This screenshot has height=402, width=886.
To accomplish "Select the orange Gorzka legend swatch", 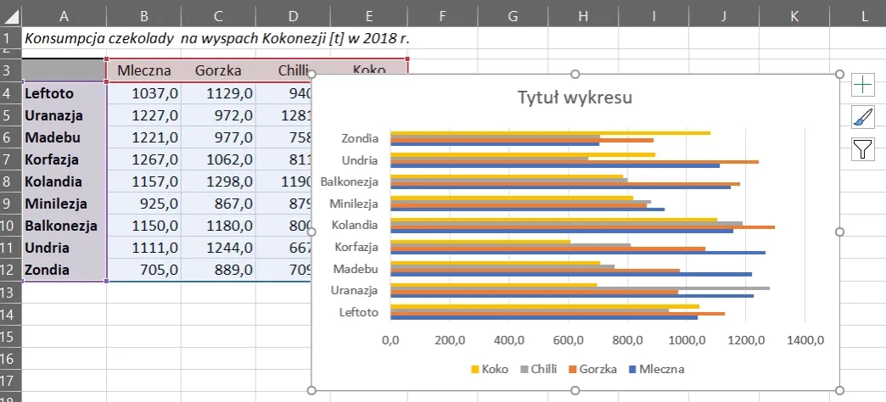I will (572, 369).
